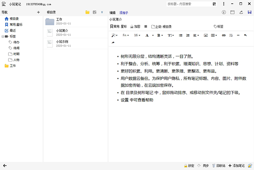Image resolution: width=254 pixels, height=170 pixels.
Task: Apply numbered list formatting
Action: [x=188, y=36]
